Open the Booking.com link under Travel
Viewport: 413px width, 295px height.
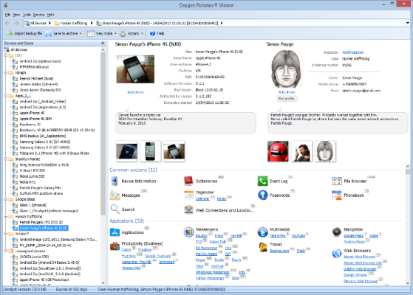point(279,251)
